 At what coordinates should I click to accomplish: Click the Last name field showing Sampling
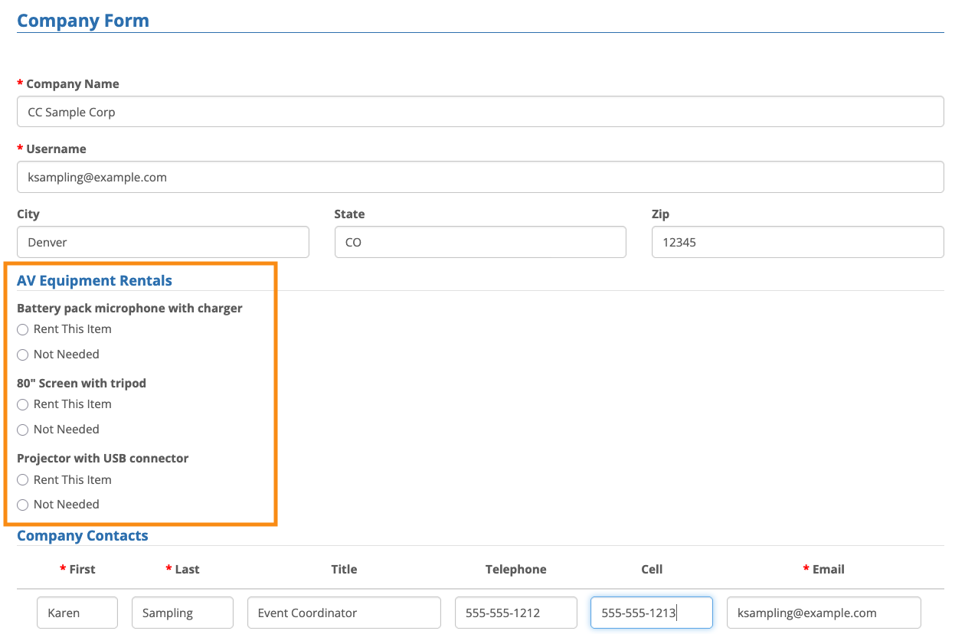pyautogui.click(x=182, y=613)
